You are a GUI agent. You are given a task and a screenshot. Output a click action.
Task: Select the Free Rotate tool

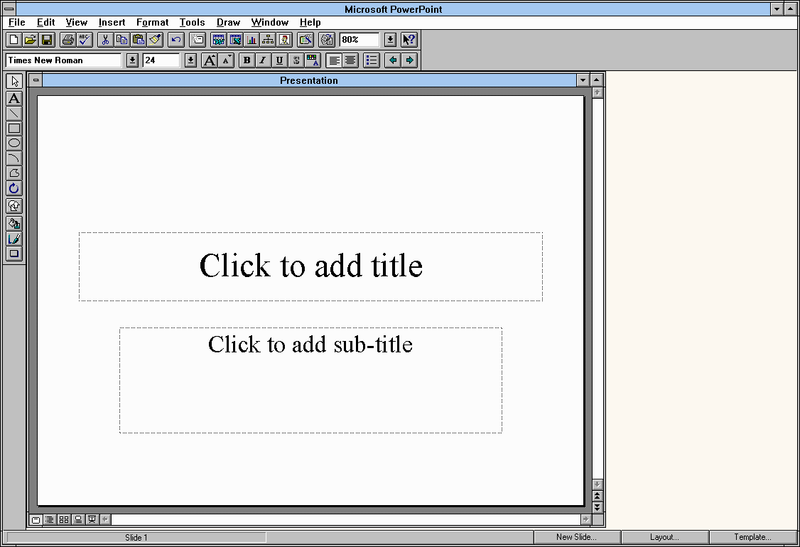[x=14, y=188]
